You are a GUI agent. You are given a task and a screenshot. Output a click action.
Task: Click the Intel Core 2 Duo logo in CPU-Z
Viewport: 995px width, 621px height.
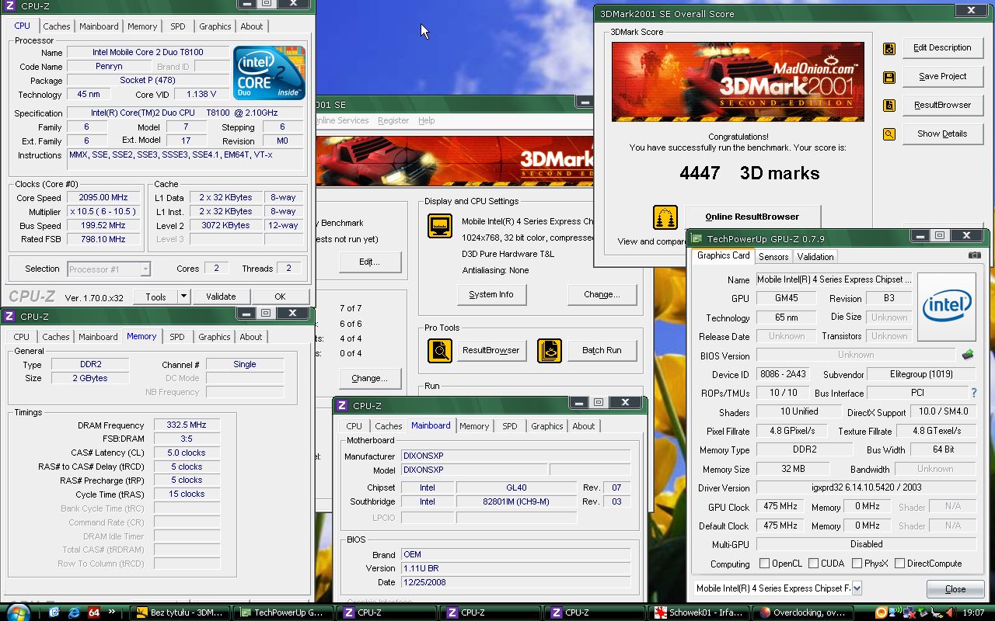click(x=270, y=72)
